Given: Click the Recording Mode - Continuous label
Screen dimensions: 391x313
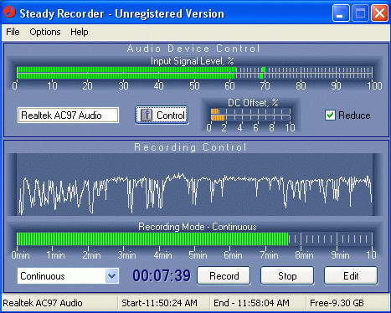Looking at the screenshot, I should [198, 227].
